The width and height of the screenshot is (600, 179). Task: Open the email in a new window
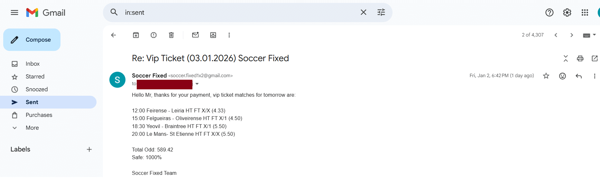pyautogui.click(x=595, y=58)
